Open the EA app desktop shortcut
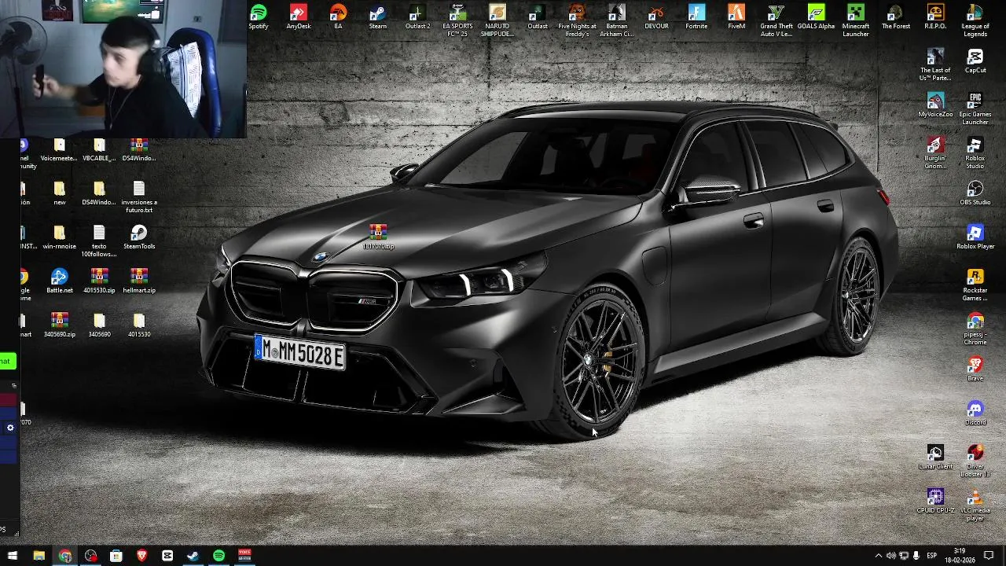Viewport: 1006px width, 566px height. pyautogui.click(x=338, y=17)
